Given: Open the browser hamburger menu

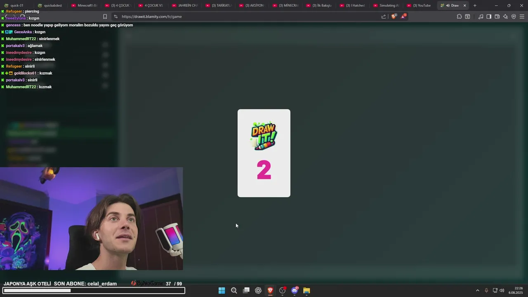Looking at the screenshot, I should pyautogui.click(x=522, y=16).
